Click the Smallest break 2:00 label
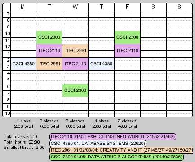 24,148
